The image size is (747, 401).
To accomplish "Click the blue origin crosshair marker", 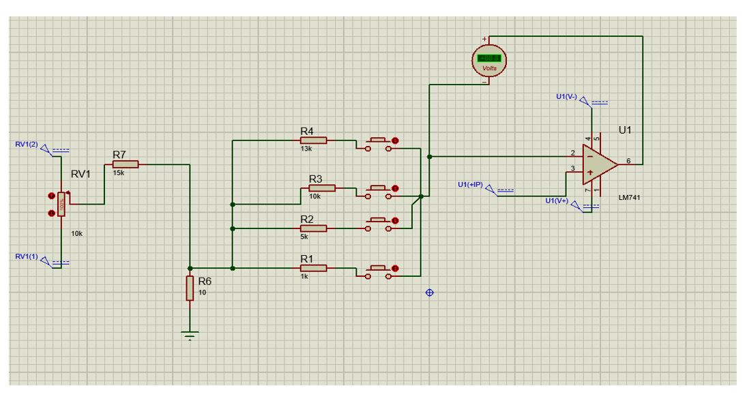I will tap(429, 293).
